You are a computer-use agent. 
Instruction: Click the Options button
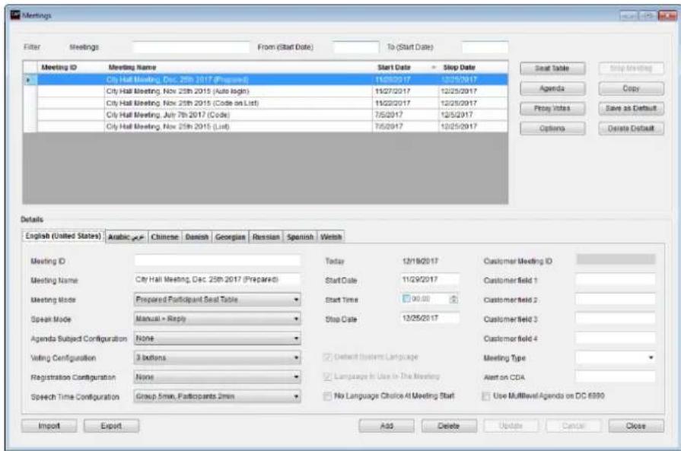coord(552,129)
